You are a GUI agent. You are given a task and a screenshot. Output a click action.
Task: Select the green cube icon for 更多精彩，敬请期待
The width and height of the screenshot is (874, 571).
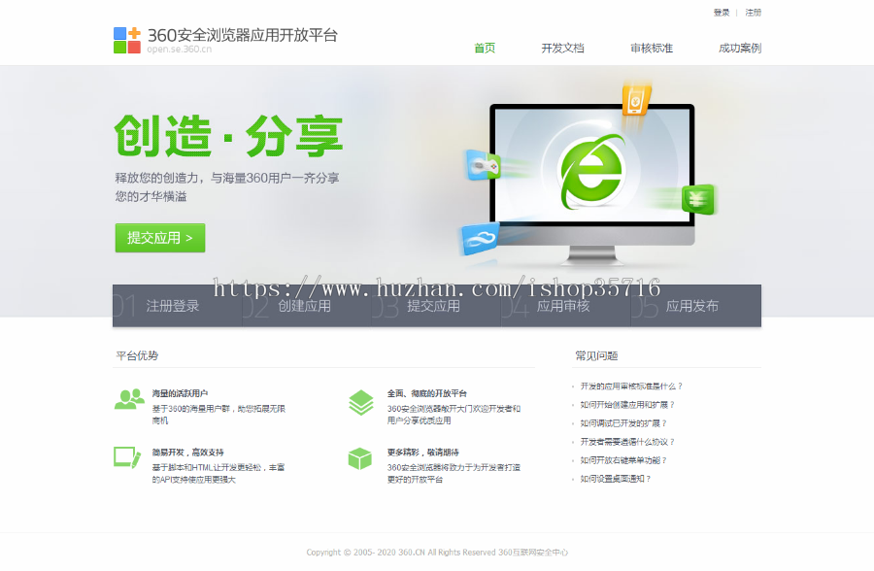point(360,456)
